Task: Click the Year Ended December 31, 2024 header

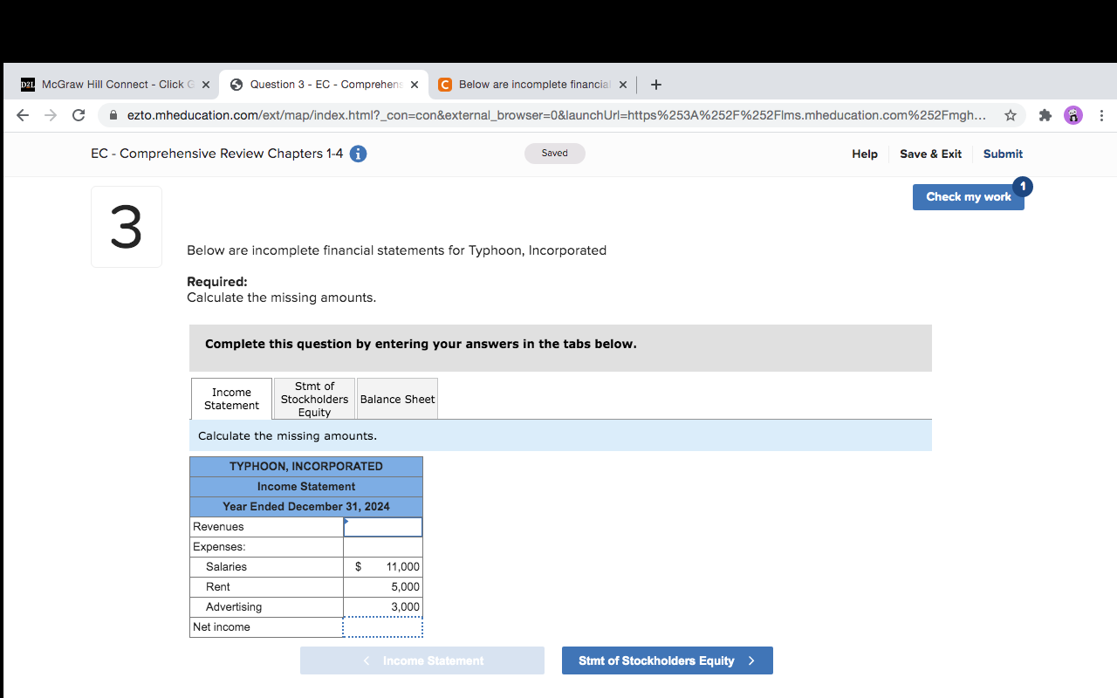Action: click(306, 507)
